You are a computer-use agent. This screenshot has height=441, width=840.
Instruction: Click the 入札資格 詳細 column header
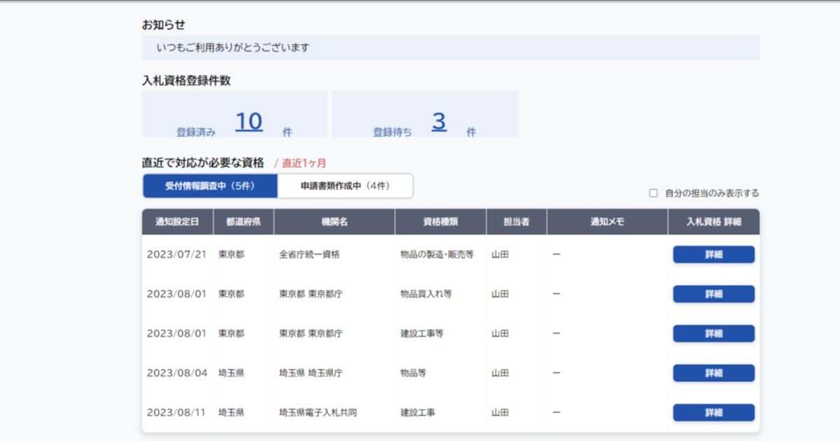tap(714, 222)
